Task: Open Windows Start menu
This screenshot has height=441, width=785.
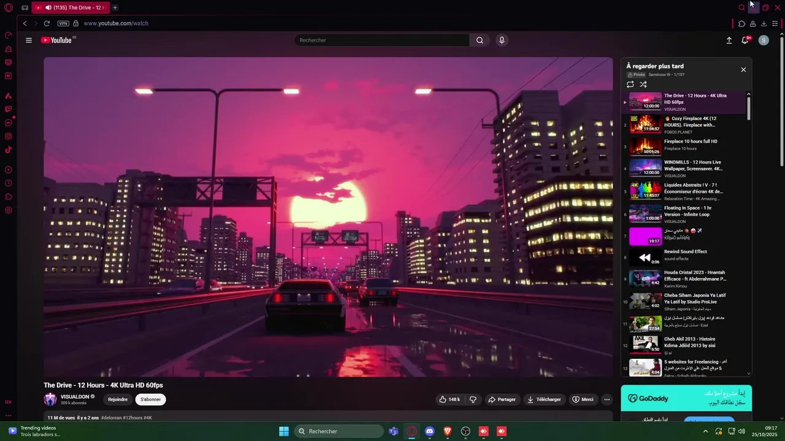Action: coord(284,431)
